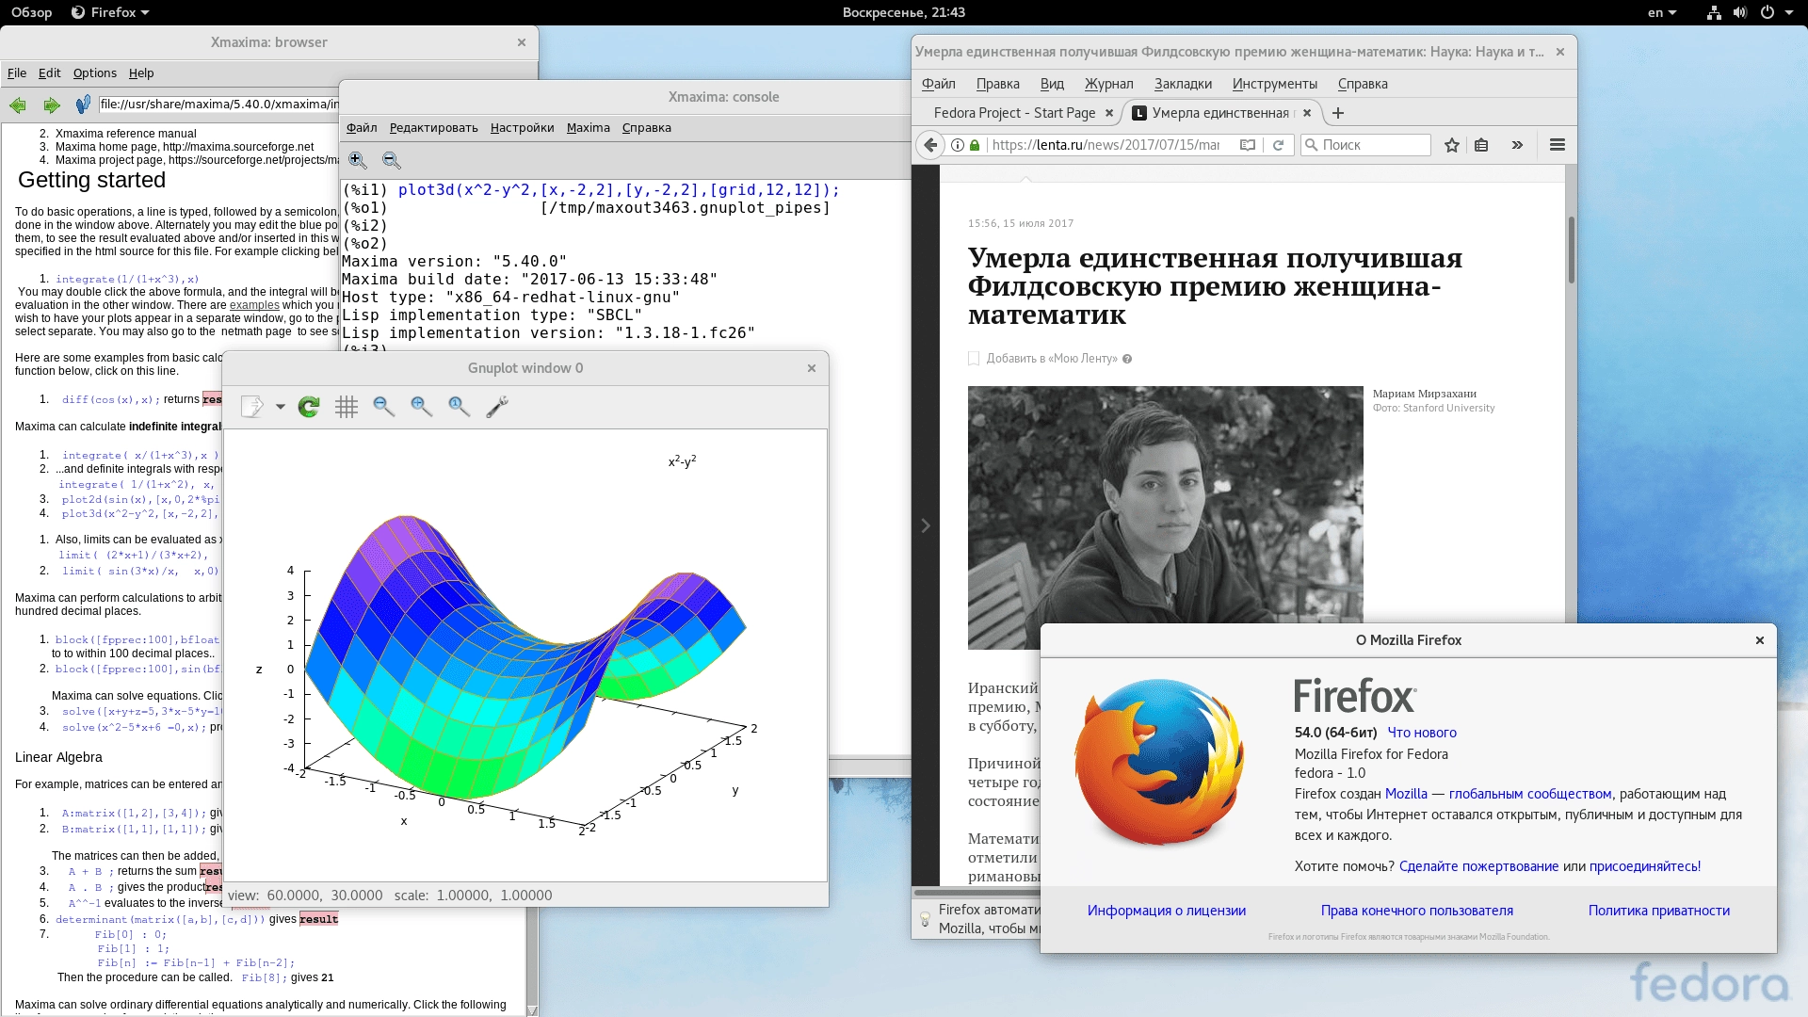Click the plot3d command in console

point(619,190)
